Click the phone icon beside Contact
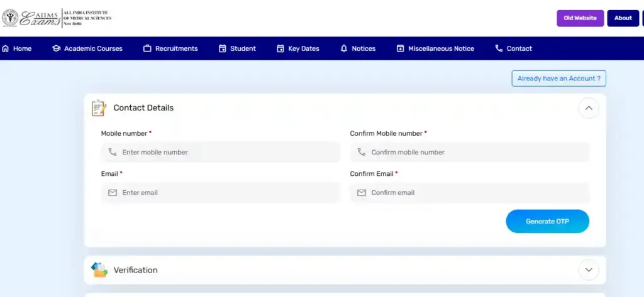Viewport: 644px width, 297px height. point(499,48)
